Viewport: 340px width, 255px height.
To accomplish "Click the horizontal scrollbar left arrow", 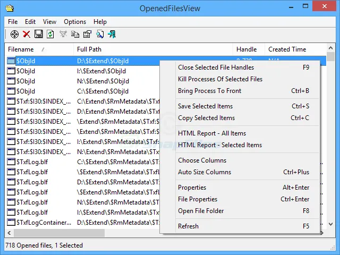I will click(9, 233).
